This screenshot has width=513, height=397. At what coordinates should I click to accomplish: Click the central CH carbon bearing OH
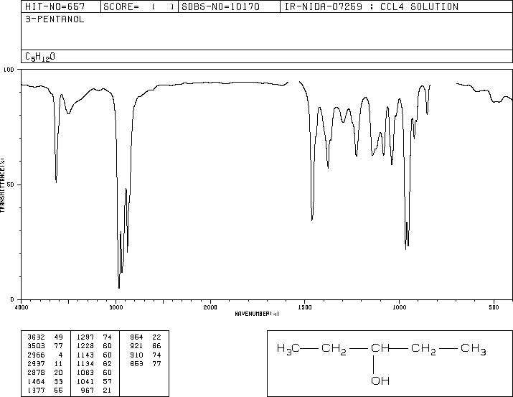click(x=380, y=348)
